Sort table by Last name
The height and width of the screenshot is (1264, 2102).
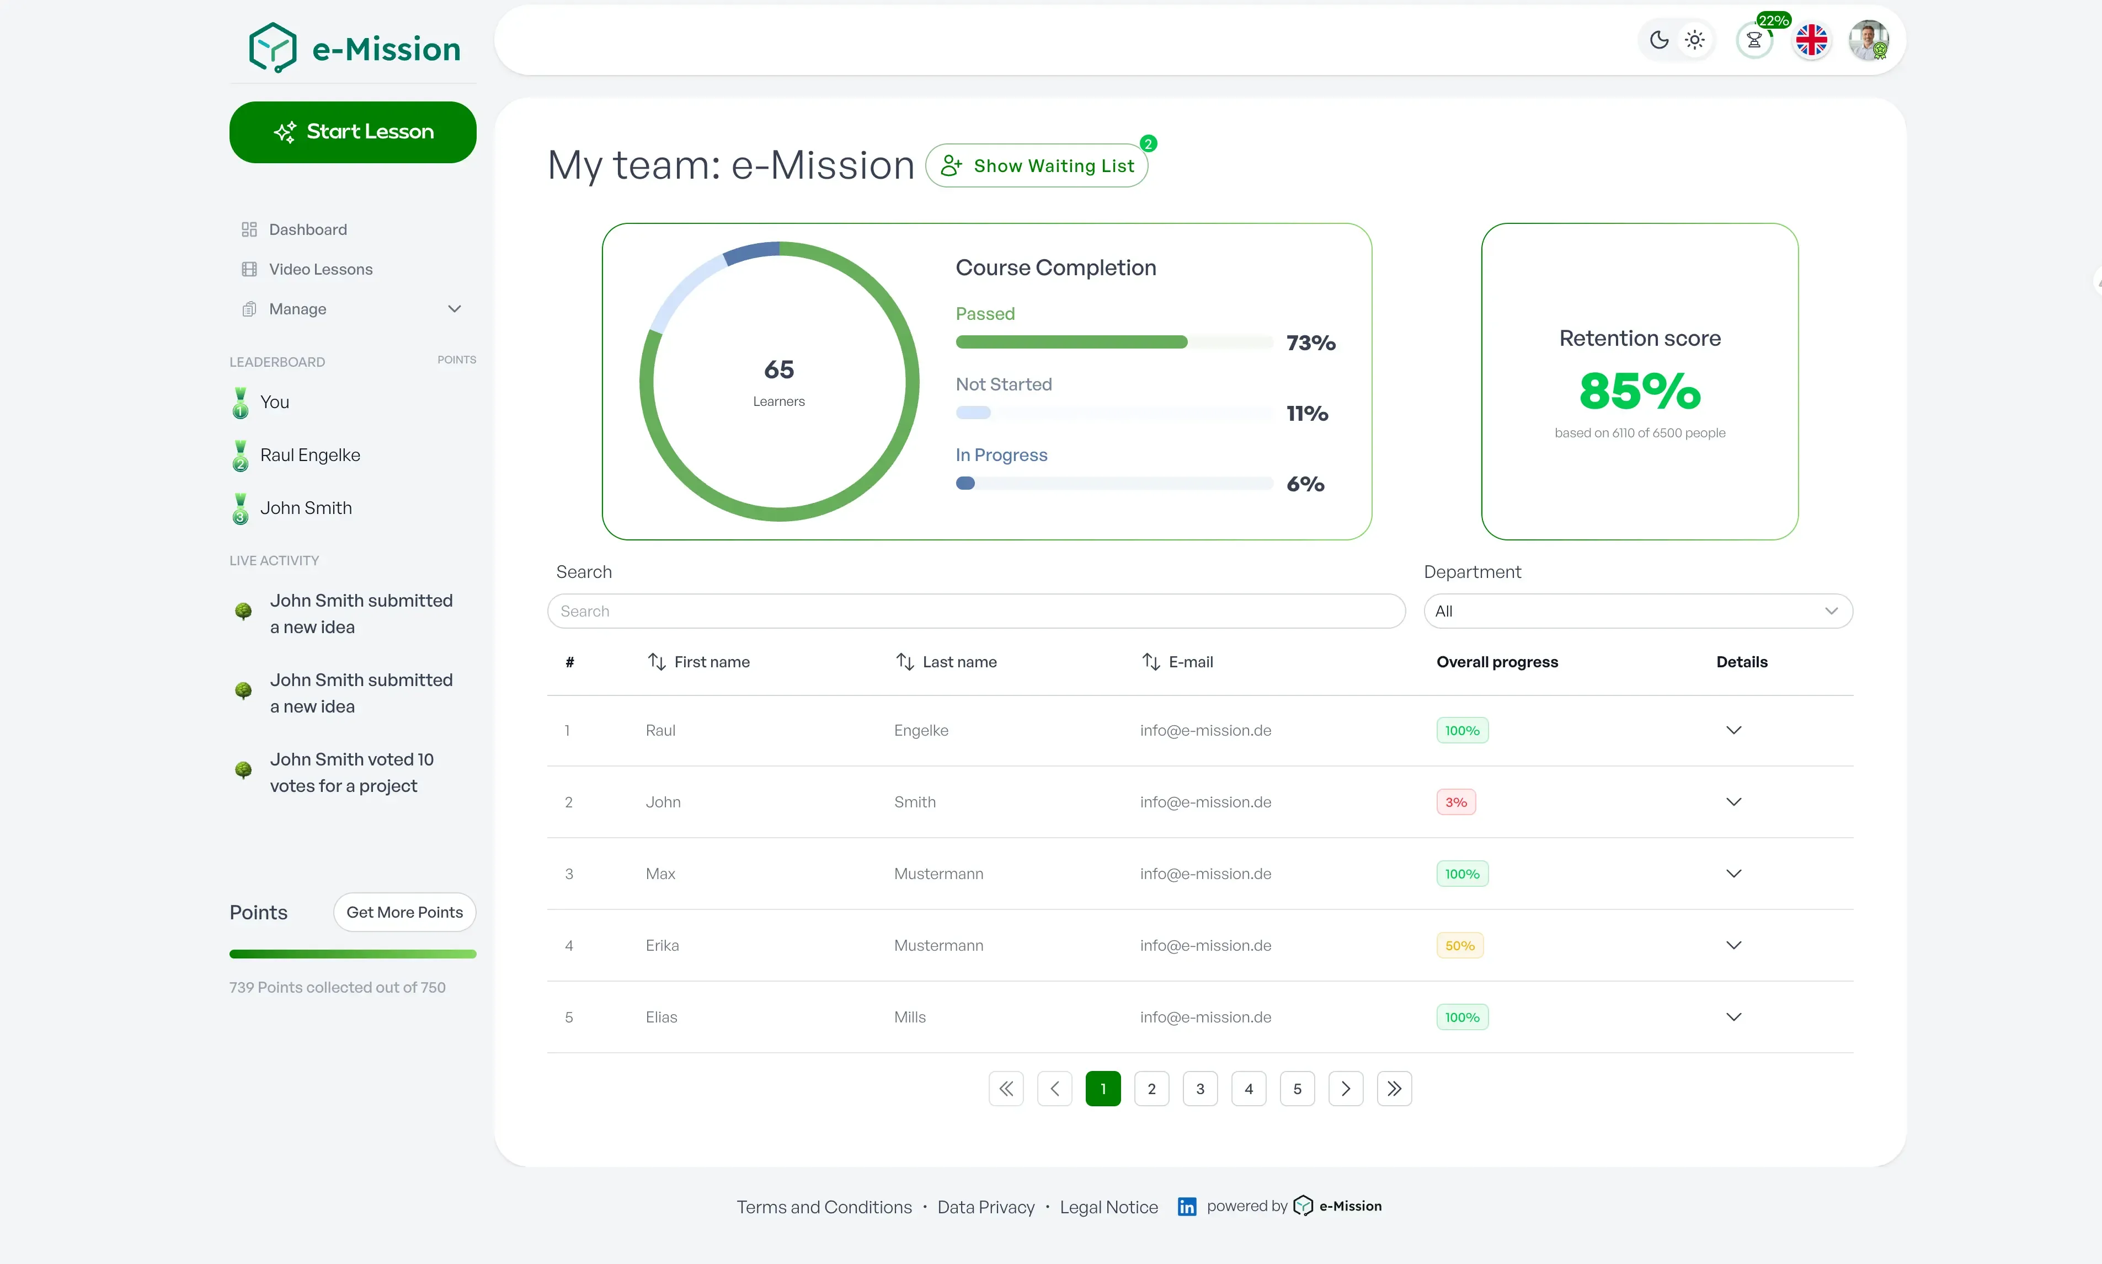(946, 662)
